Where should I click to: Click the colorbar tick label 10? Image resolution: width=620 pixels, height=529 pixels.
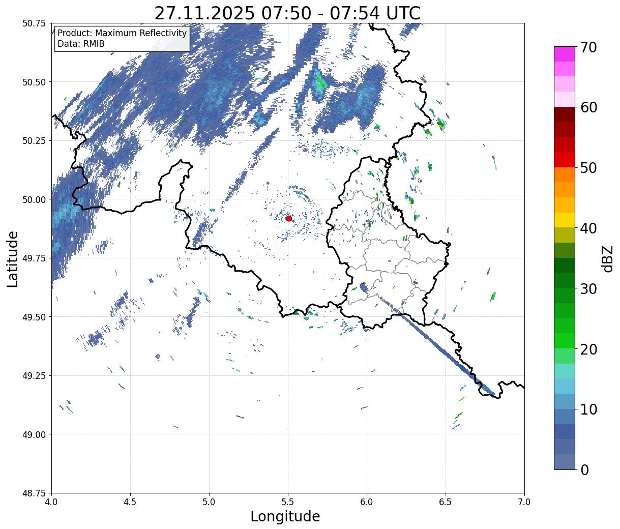588,409
